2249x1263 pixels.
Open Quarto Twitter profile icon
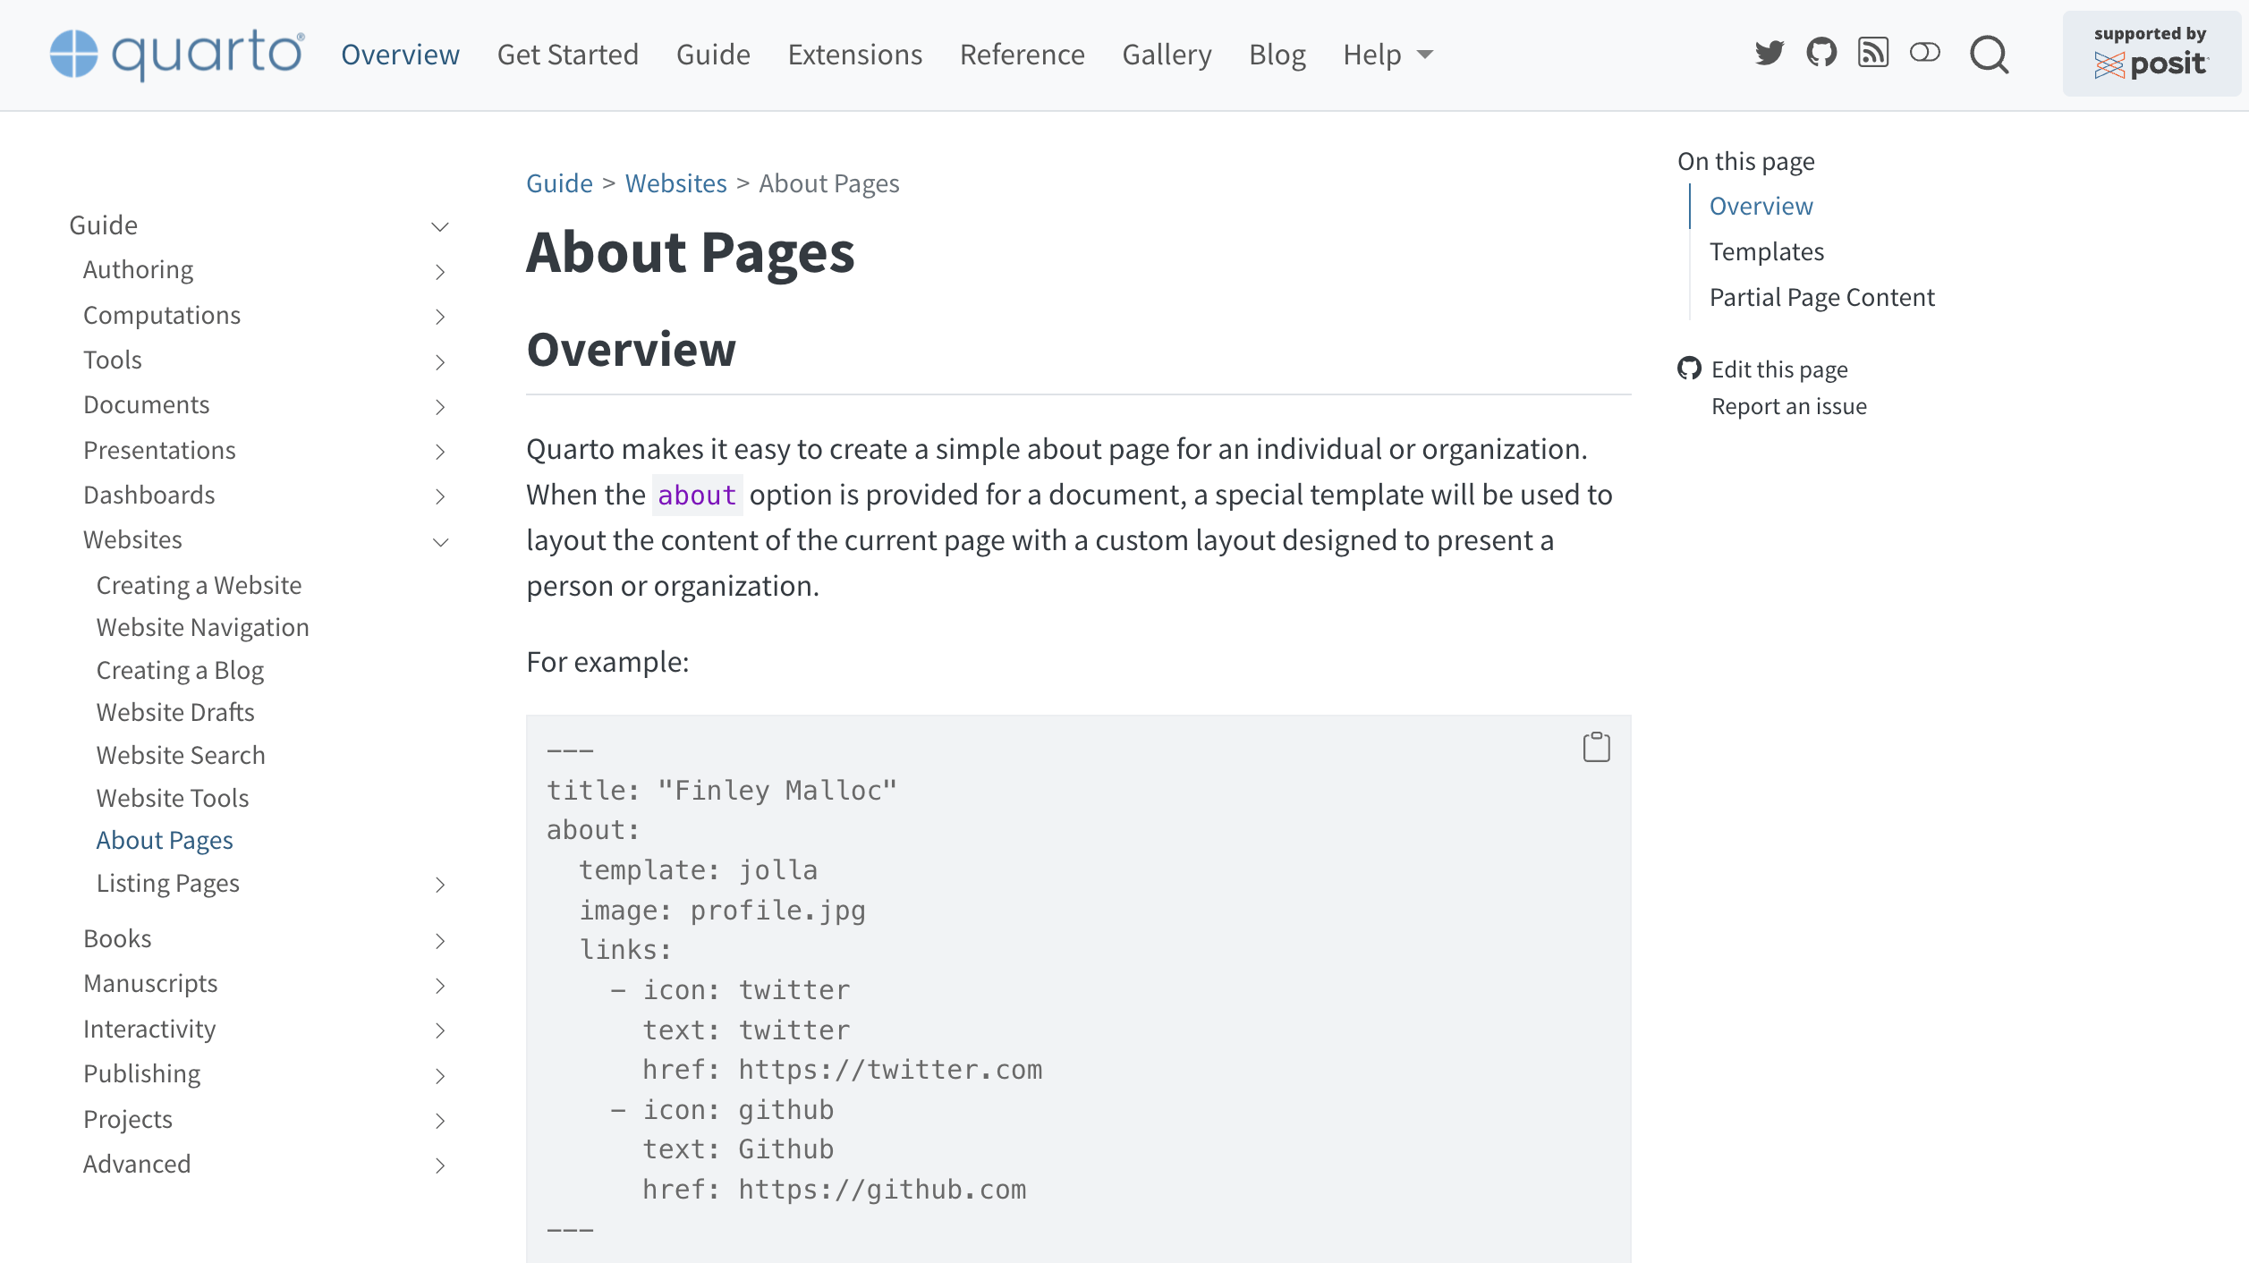tap(1769, 54)
